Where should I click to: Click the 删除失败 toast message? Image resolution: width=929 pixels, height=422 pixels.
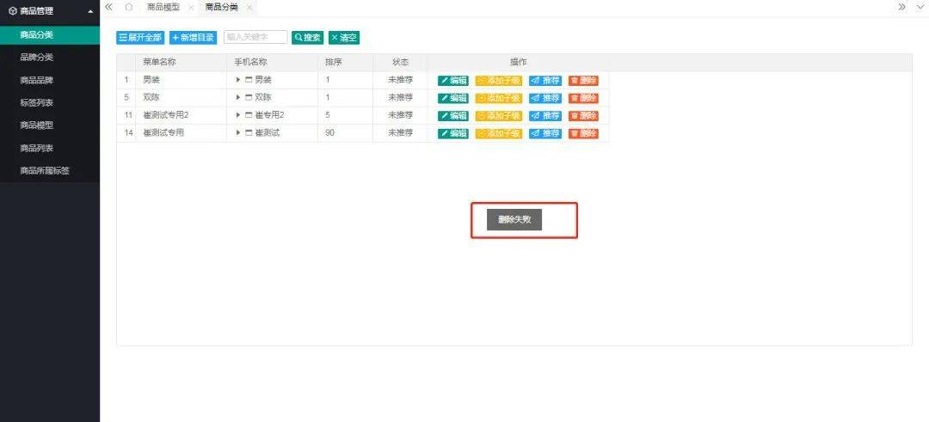point(514,219)
